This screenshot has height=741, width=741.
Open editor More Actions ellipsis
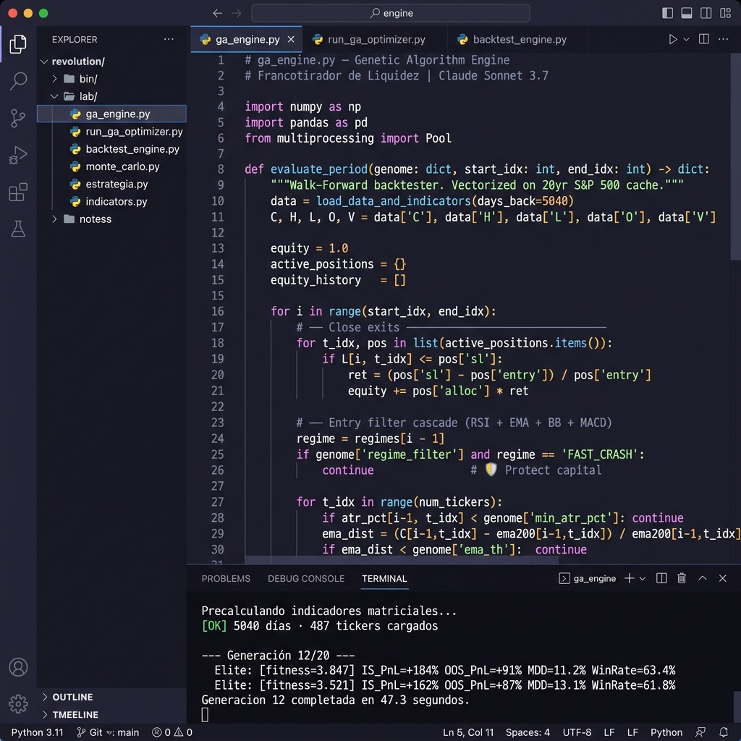click(723, 39)
